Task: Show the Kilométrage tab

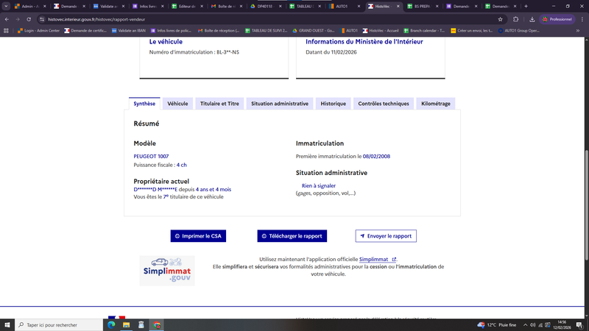Action: (436, 104)
